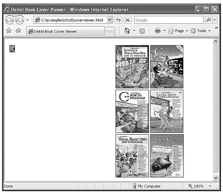223x195 pixels.
Task: Expand the address bar dropdown arrow
Action: click(110, 20)
